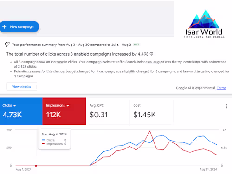This screenshot has height=174, width=232.
Task: Open the help icon beside 4,498
Action: 152,54
